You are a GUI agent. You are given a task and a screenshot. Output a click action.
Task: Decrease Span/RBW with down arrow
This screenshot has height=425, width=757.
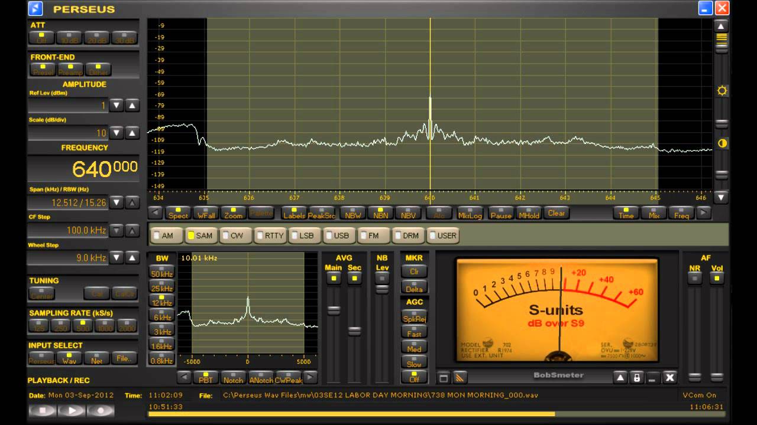pyautogui.click(x=117, y=202)
